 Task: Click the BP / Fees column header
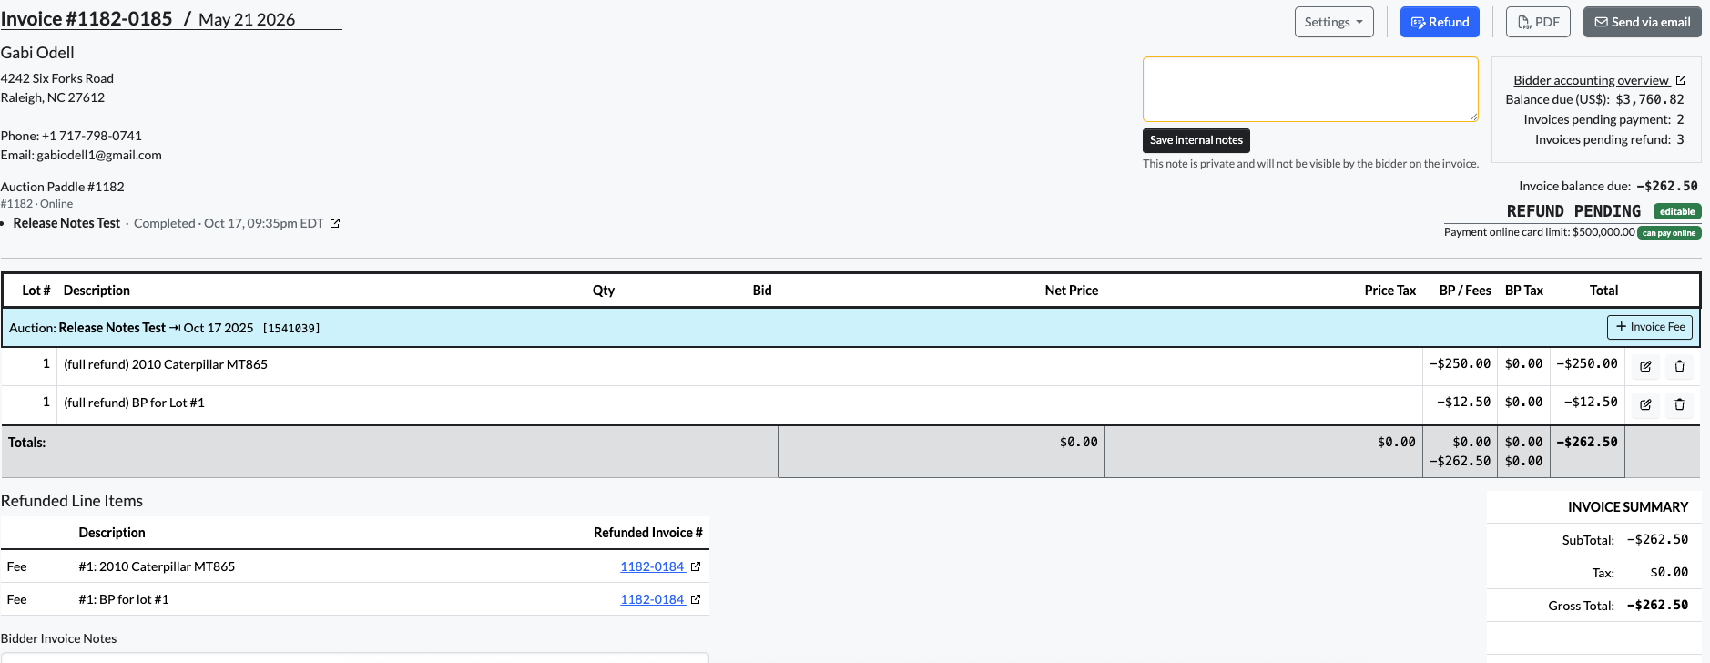(1465, 291)
